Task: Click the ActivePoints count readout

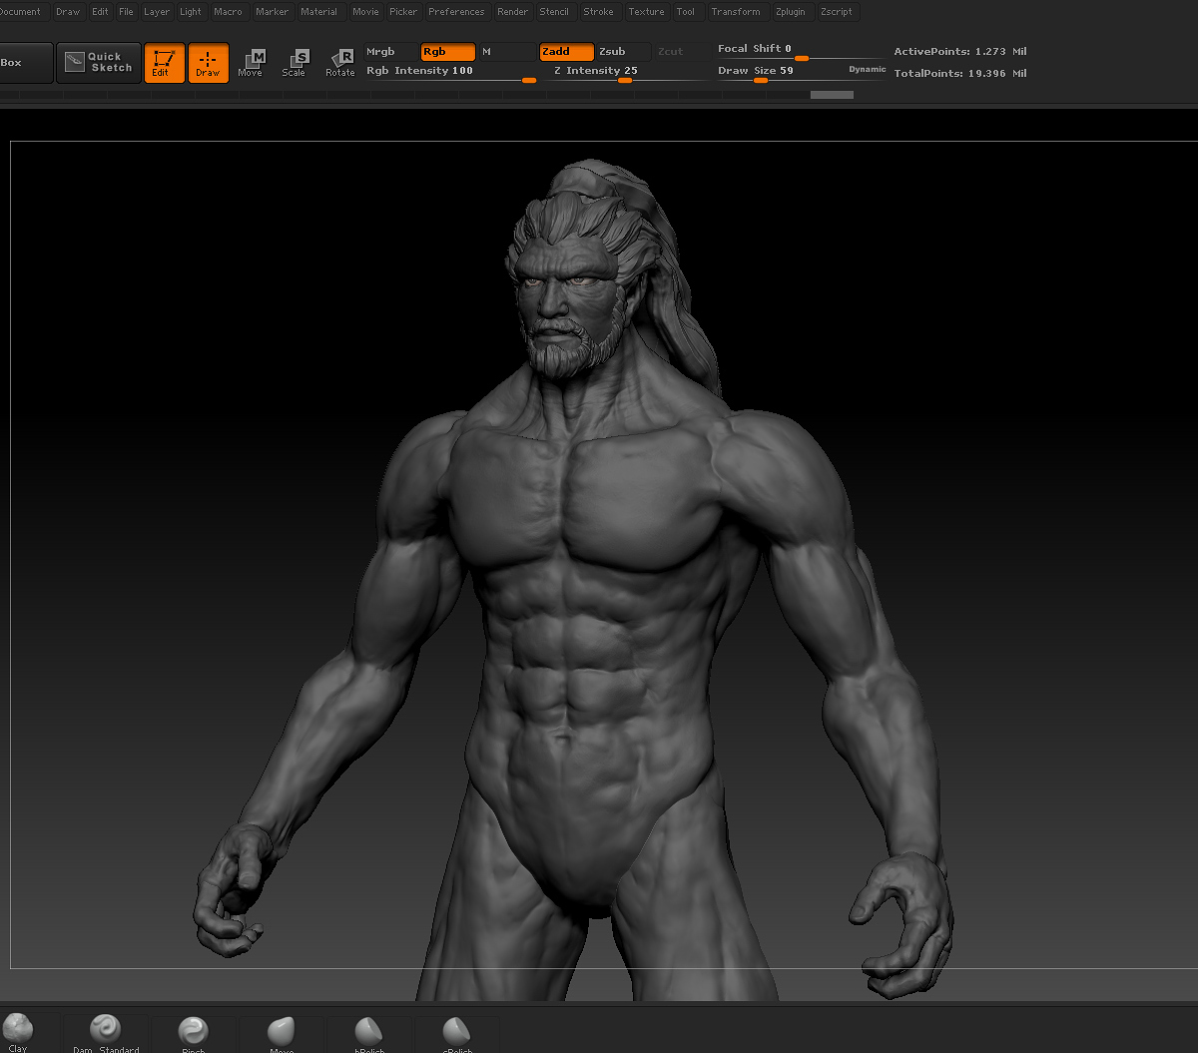Action: (960, 52)
